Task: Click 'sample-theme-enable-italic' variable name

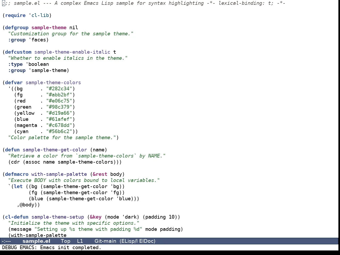Action: [72, 52]
